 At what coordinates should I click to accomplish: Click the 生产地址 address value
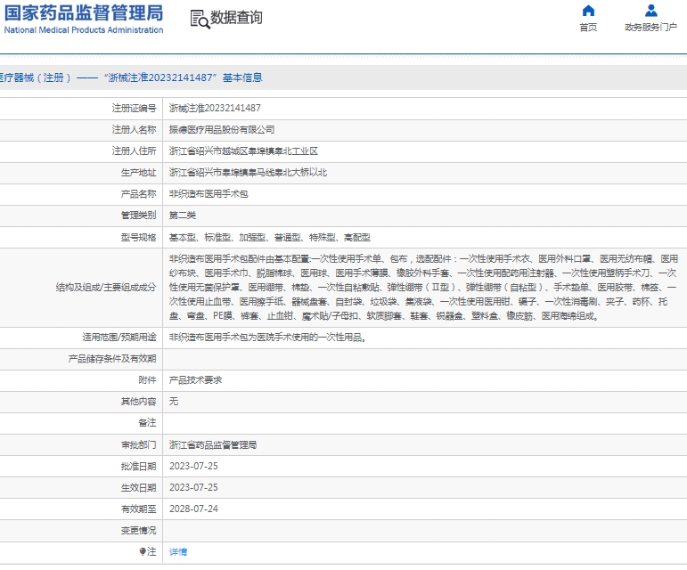tap(248, 173)
